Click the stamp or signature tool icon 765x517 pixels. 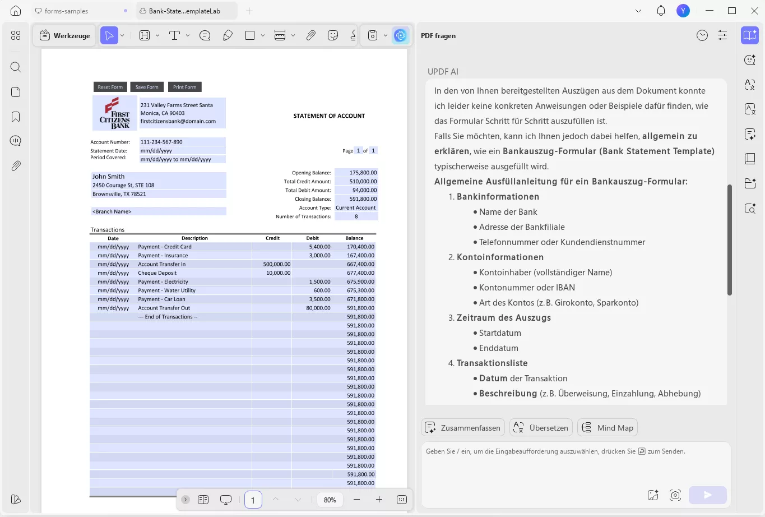pos(353,35)
